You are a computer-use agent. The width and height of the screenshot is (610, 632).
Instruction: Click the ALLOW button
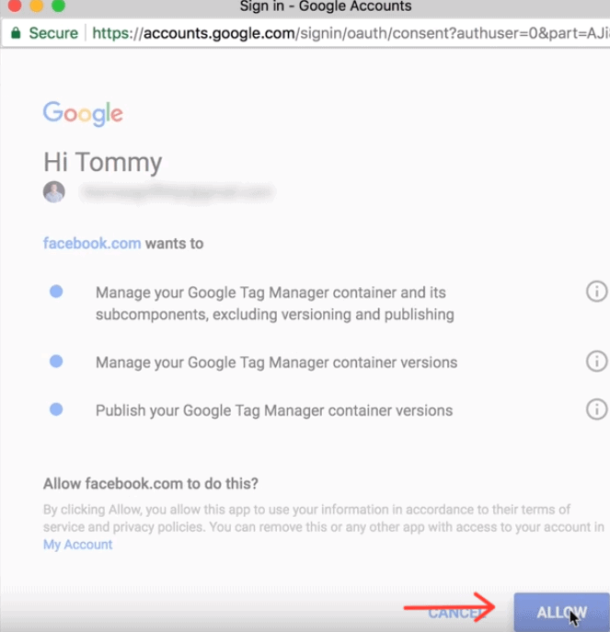[561, 613]
